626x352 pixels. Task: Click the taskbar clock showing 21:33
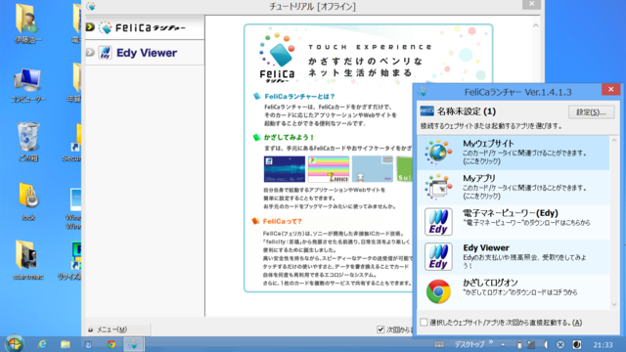click(603, 344)
